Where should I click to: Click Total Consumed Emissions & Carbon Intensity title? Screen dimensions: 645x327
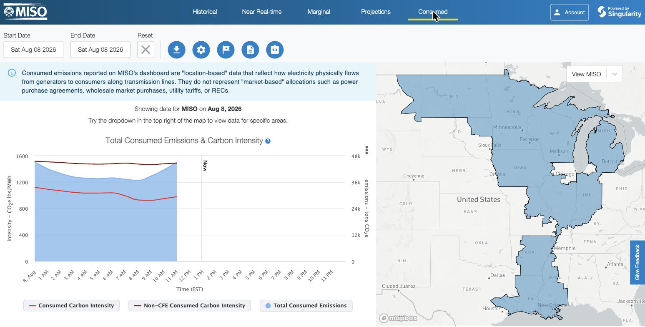[x=184, y=141]
